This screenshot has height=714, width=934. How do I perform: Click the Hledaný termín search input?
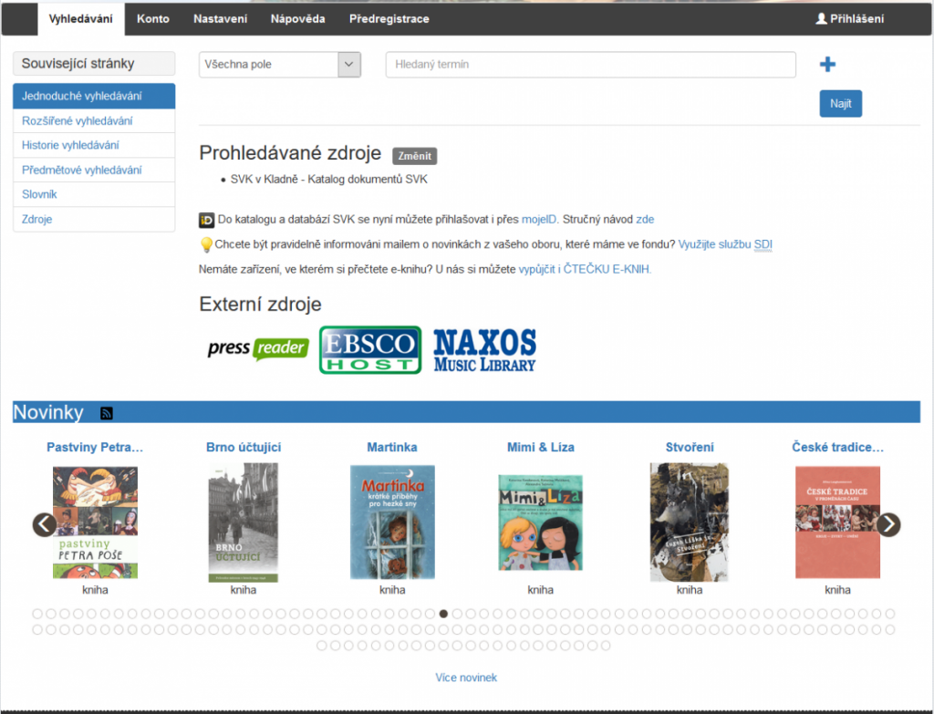coord(591,65)
